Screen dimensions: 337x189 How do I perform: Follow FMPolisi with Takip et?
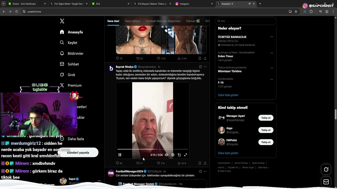pyautogui.click(x=266, y=142)
